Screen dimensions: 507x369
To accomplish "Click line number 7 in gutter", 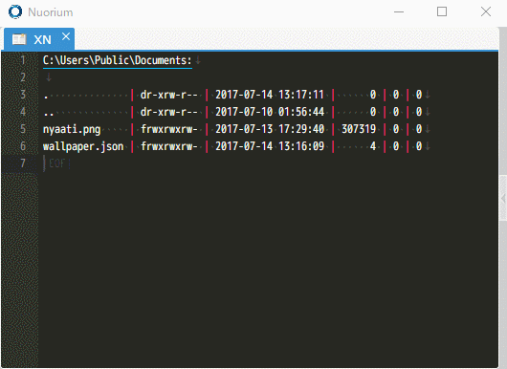I will 23,163.
